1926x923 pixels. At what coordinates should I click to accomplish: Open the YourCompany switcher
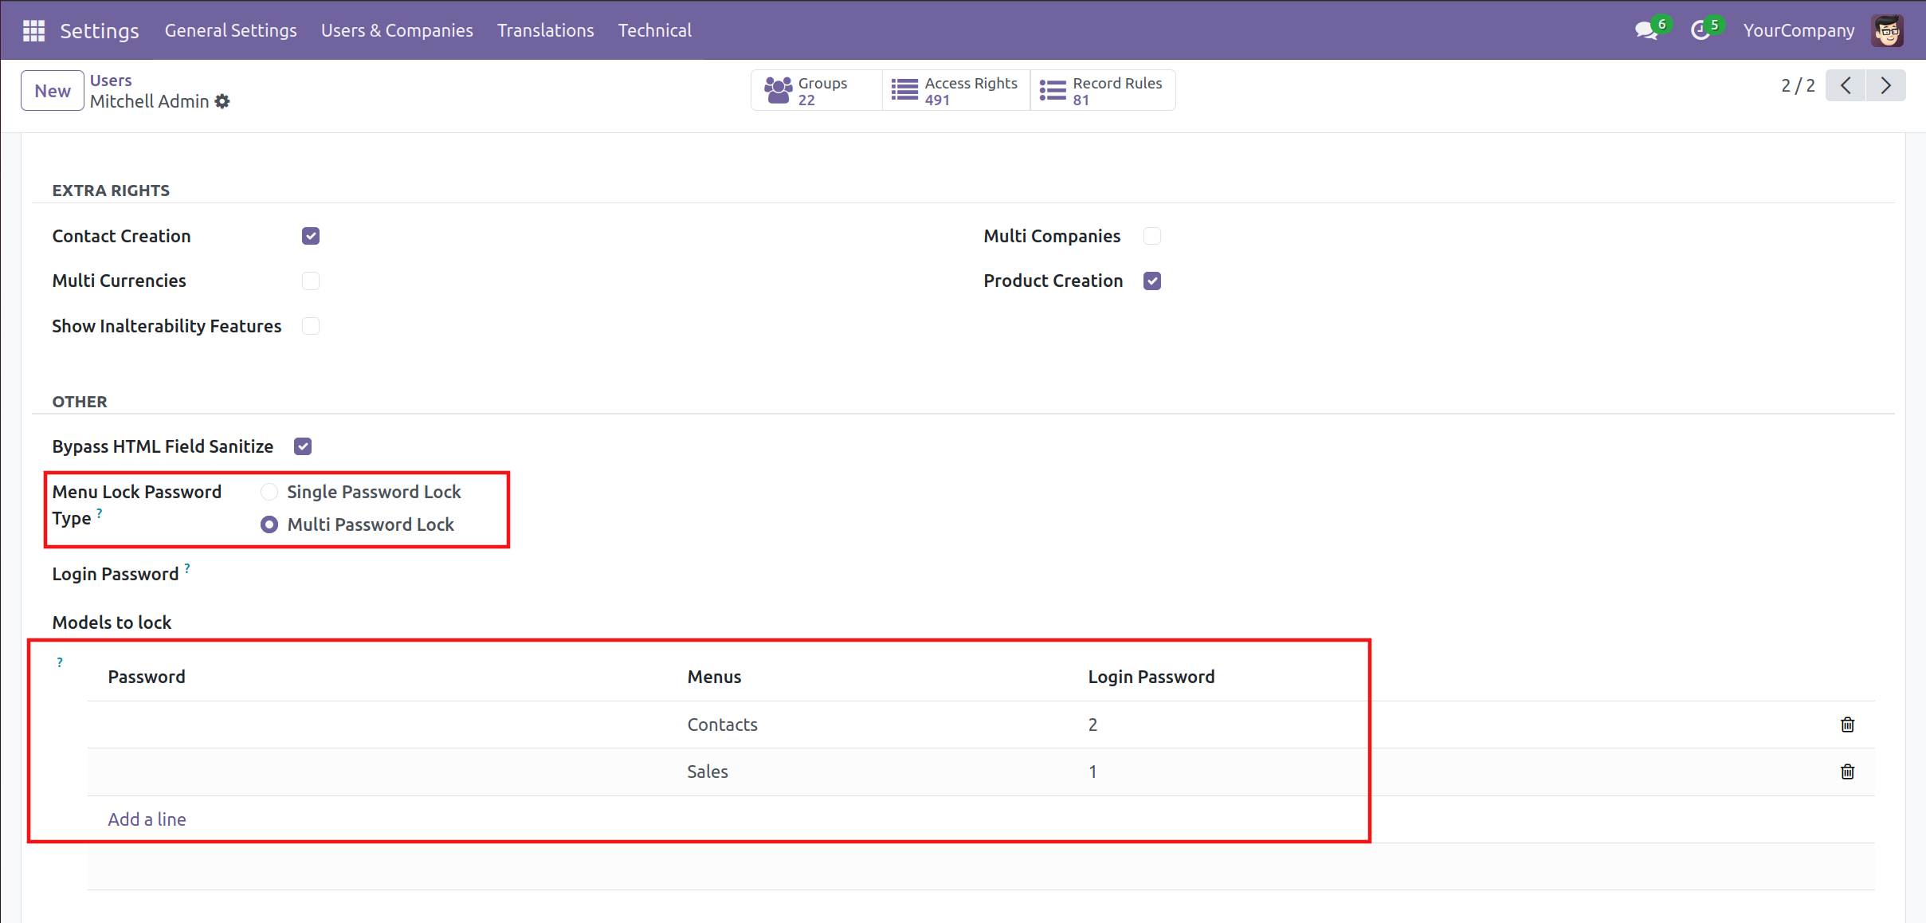pyautogui.click(x=1799, y=30)
